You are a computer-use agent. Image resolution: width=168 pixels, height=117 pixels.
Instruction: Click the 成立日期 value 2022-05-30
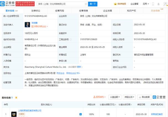click(139, 25)
